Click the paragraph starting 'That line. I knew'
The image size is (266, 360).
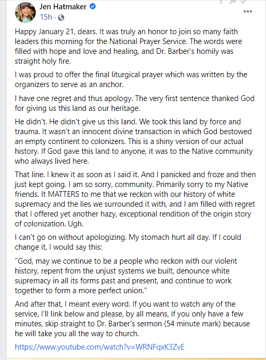135,199
